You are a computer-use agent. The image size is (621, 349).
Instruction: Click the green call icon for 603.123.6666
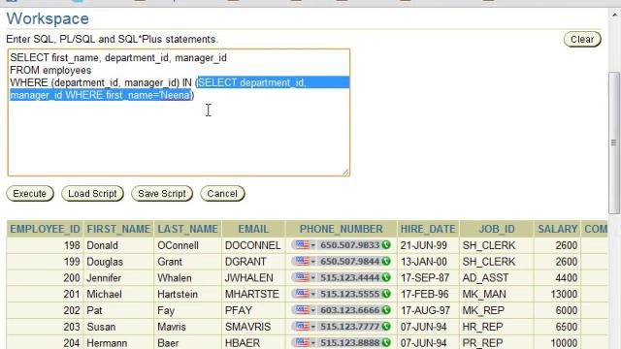tap(386, 310)
